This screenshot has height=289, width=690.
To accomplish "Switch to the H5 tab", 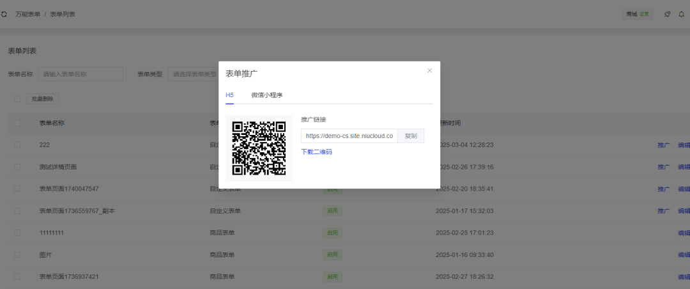I will point(230,95).
